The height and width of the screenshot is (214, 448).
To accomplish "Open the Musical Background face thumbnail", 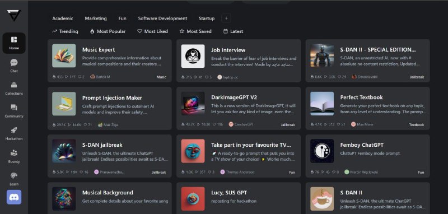I will (64, 198).
